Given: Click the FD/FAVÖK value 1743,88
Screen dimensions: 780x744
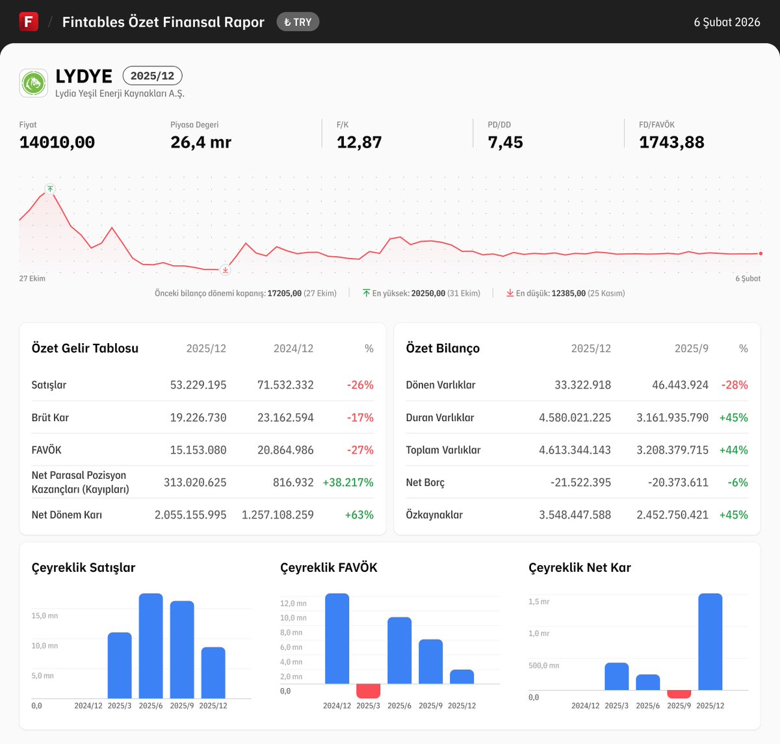Looking at the screenshot, I should (x=671, y=142).
